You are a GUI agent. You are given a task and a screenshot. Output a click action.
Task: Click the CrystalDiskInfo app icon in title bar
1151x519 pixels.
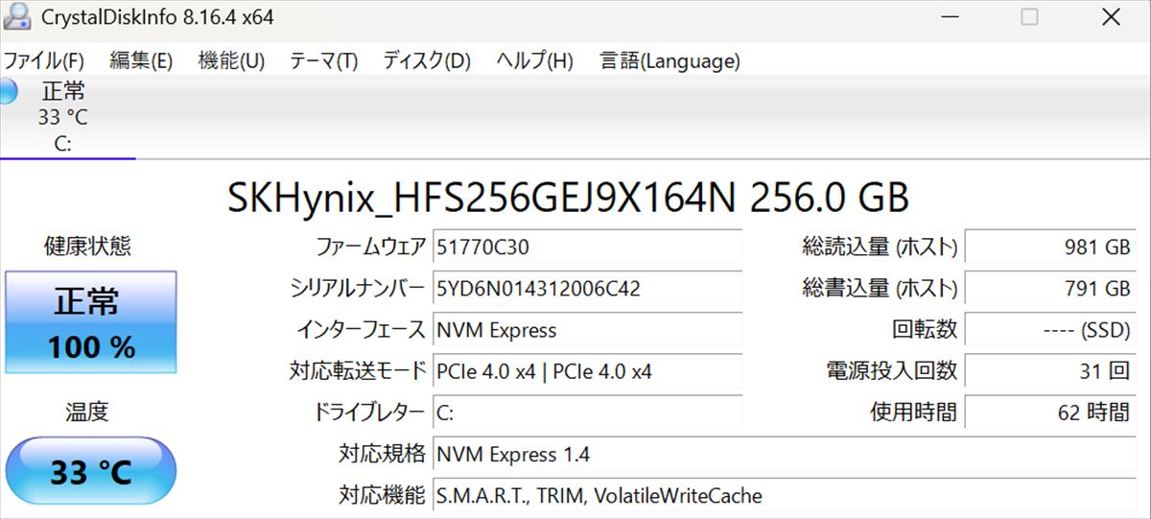[x=15, y=16]
